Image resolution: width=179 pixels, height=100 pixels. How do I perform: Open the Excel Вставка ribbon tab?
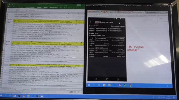(x=21, y=7)
